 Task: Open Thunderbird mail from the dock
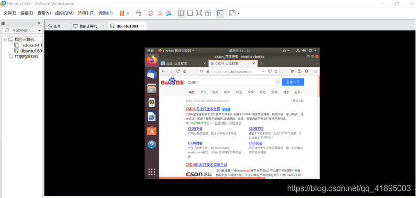point(152,74)
